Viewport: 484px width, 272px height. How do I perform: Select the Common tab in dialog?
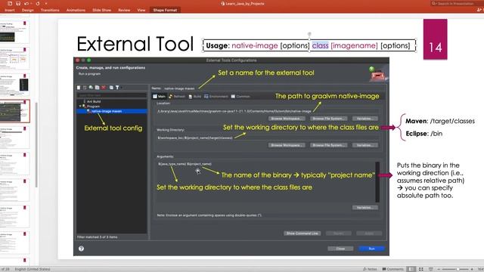coord(240,97)
